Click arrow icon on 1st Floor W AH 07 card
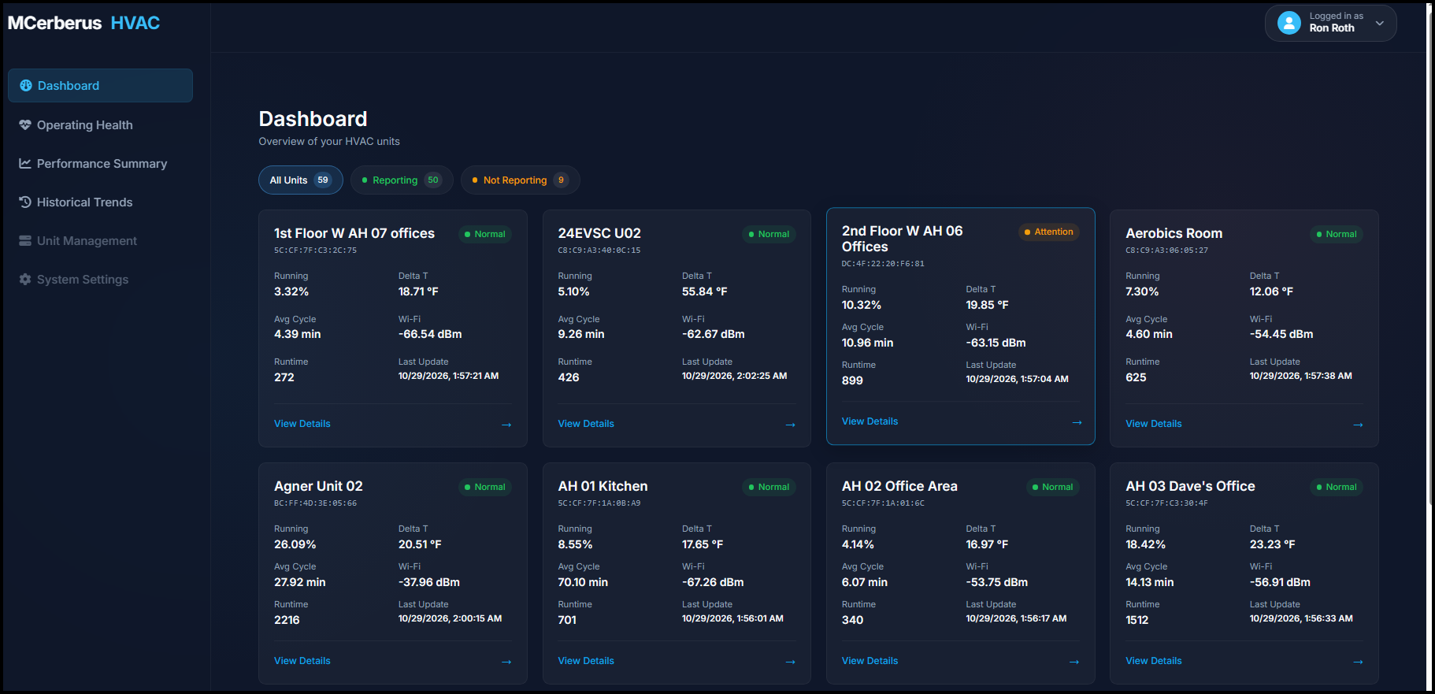Viewport: 1435px width, 694px height. pos(506,425)
